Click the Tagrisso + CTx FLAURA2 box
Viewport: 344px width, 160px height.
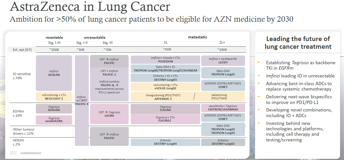(x=165, y=119)
